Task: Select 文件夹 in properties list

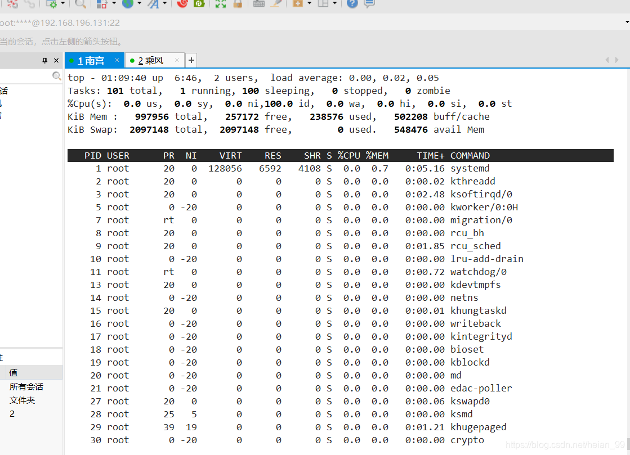Action: pyautogui.click(x=23, y=400)
